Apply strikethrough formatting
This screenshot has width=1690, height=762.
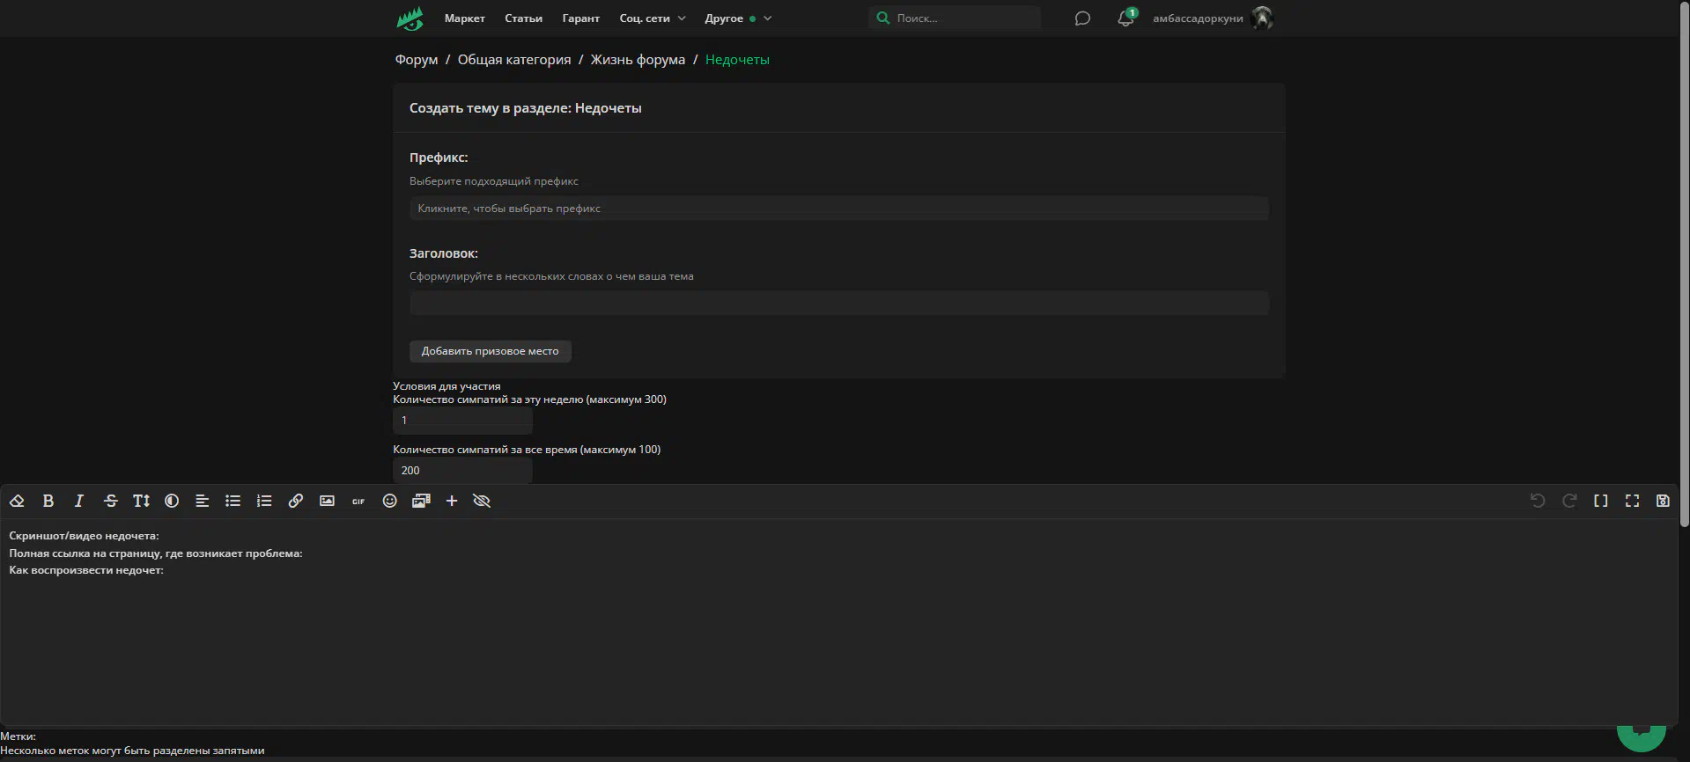click(x=110, y=501)
